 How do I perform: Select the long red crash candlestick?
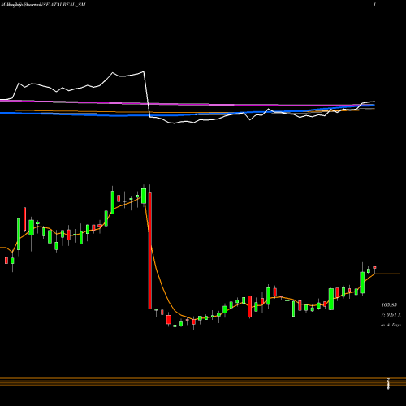[150, 250]
